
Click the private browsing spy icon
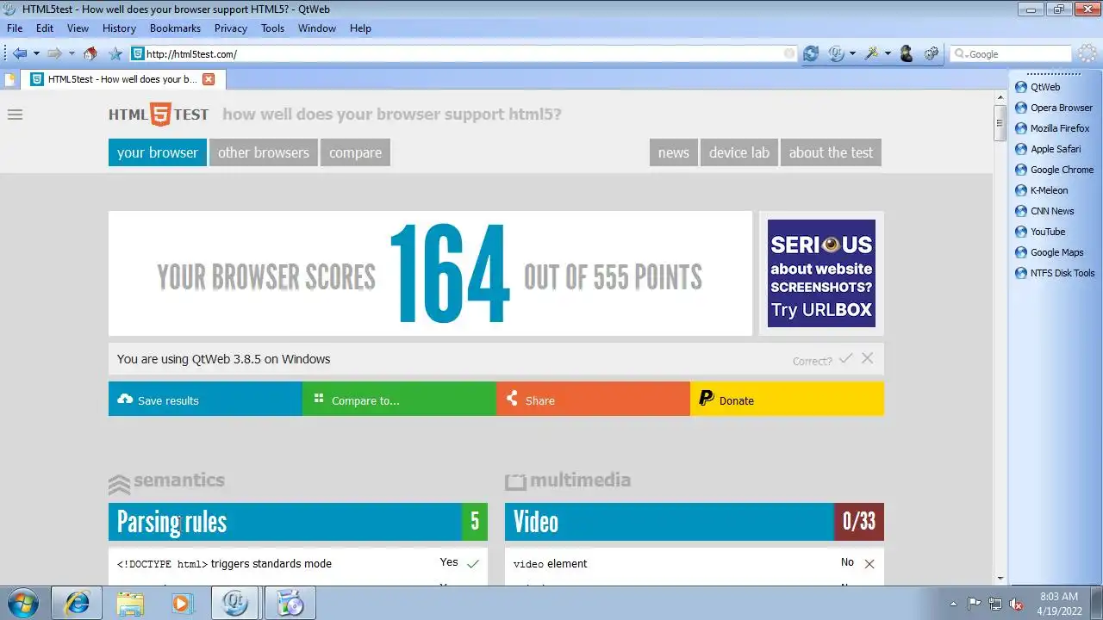(x=907, y=53)
